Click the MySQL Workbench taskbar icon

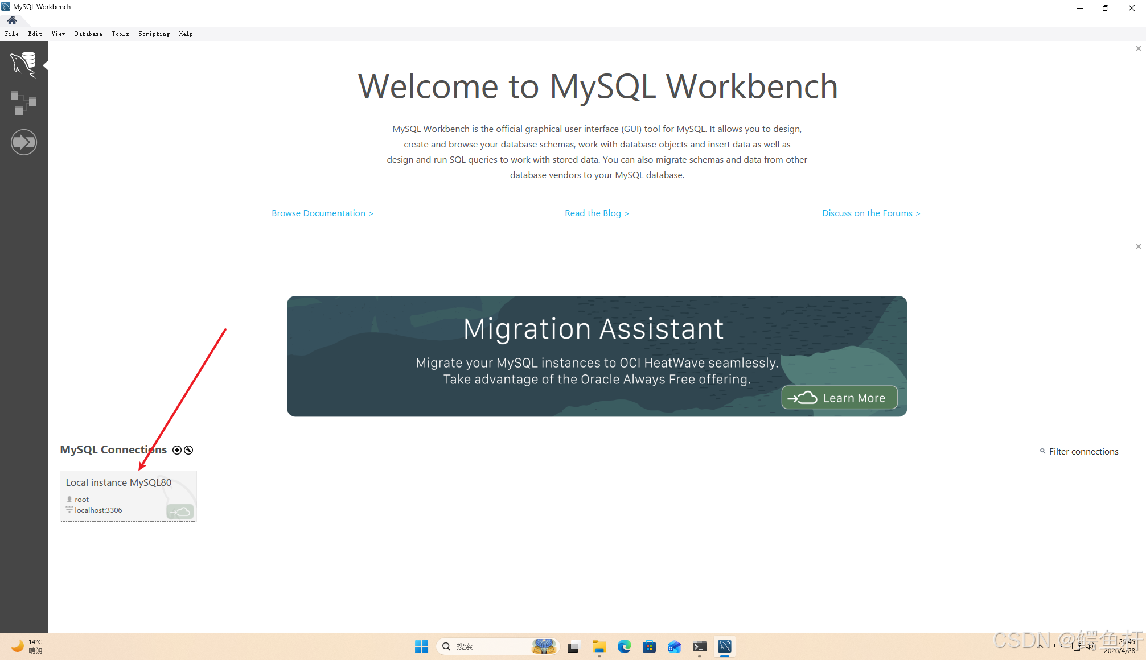pyautogui.click(x=725, y=646)
